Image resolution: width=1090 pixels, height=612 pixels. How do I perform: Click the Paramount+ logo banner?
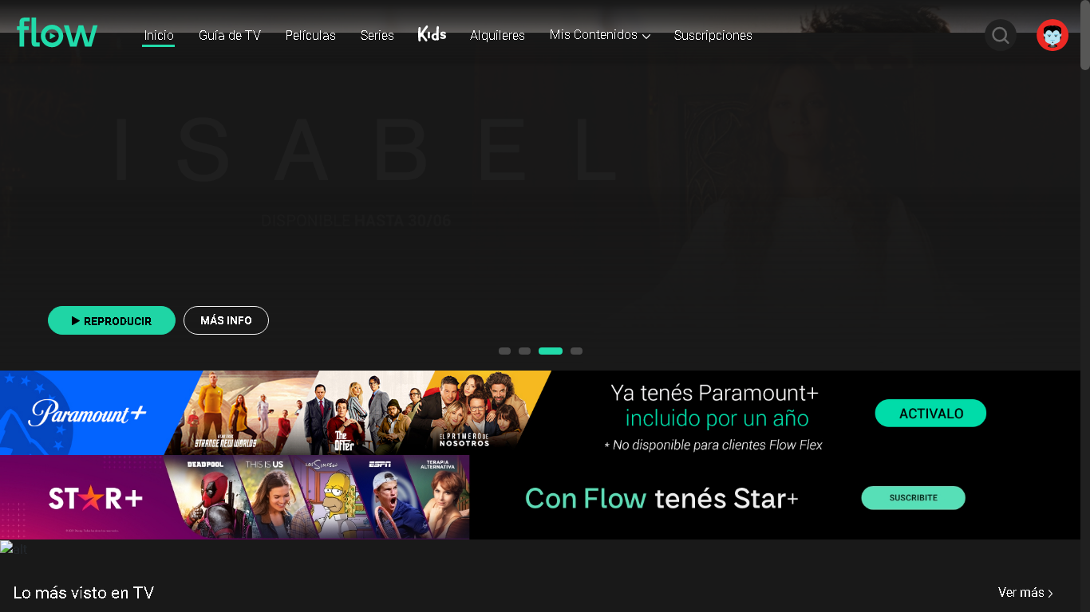point(88,413)
